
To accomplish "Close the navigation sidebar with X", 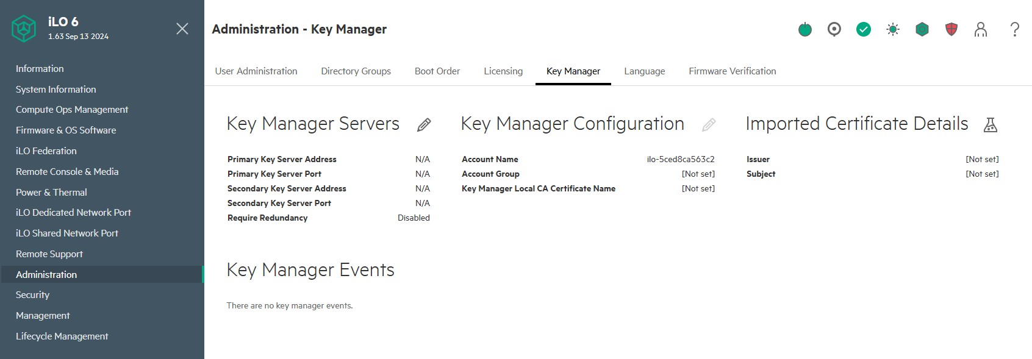I will pos(182,29).
